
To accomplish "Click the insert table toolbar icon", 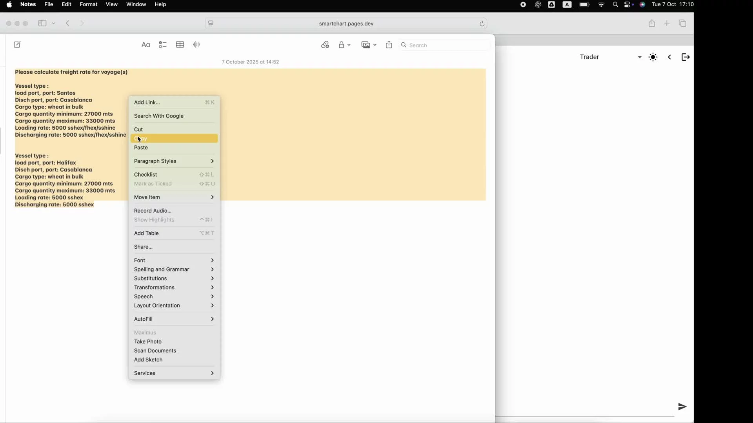I will pyautogui.click(x=180, y=45).
